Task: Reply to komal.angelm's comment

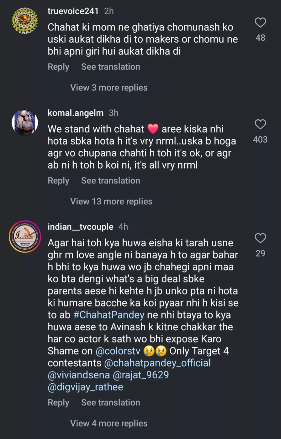Action: click(58, 181)
